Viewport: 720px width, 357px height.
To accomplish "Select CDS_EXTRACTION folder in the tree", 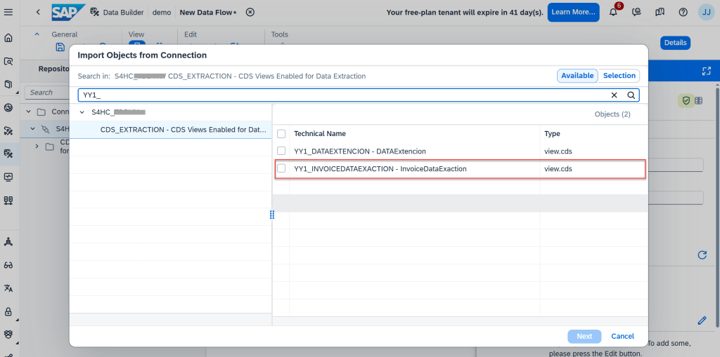I will [x=183, y=130].
